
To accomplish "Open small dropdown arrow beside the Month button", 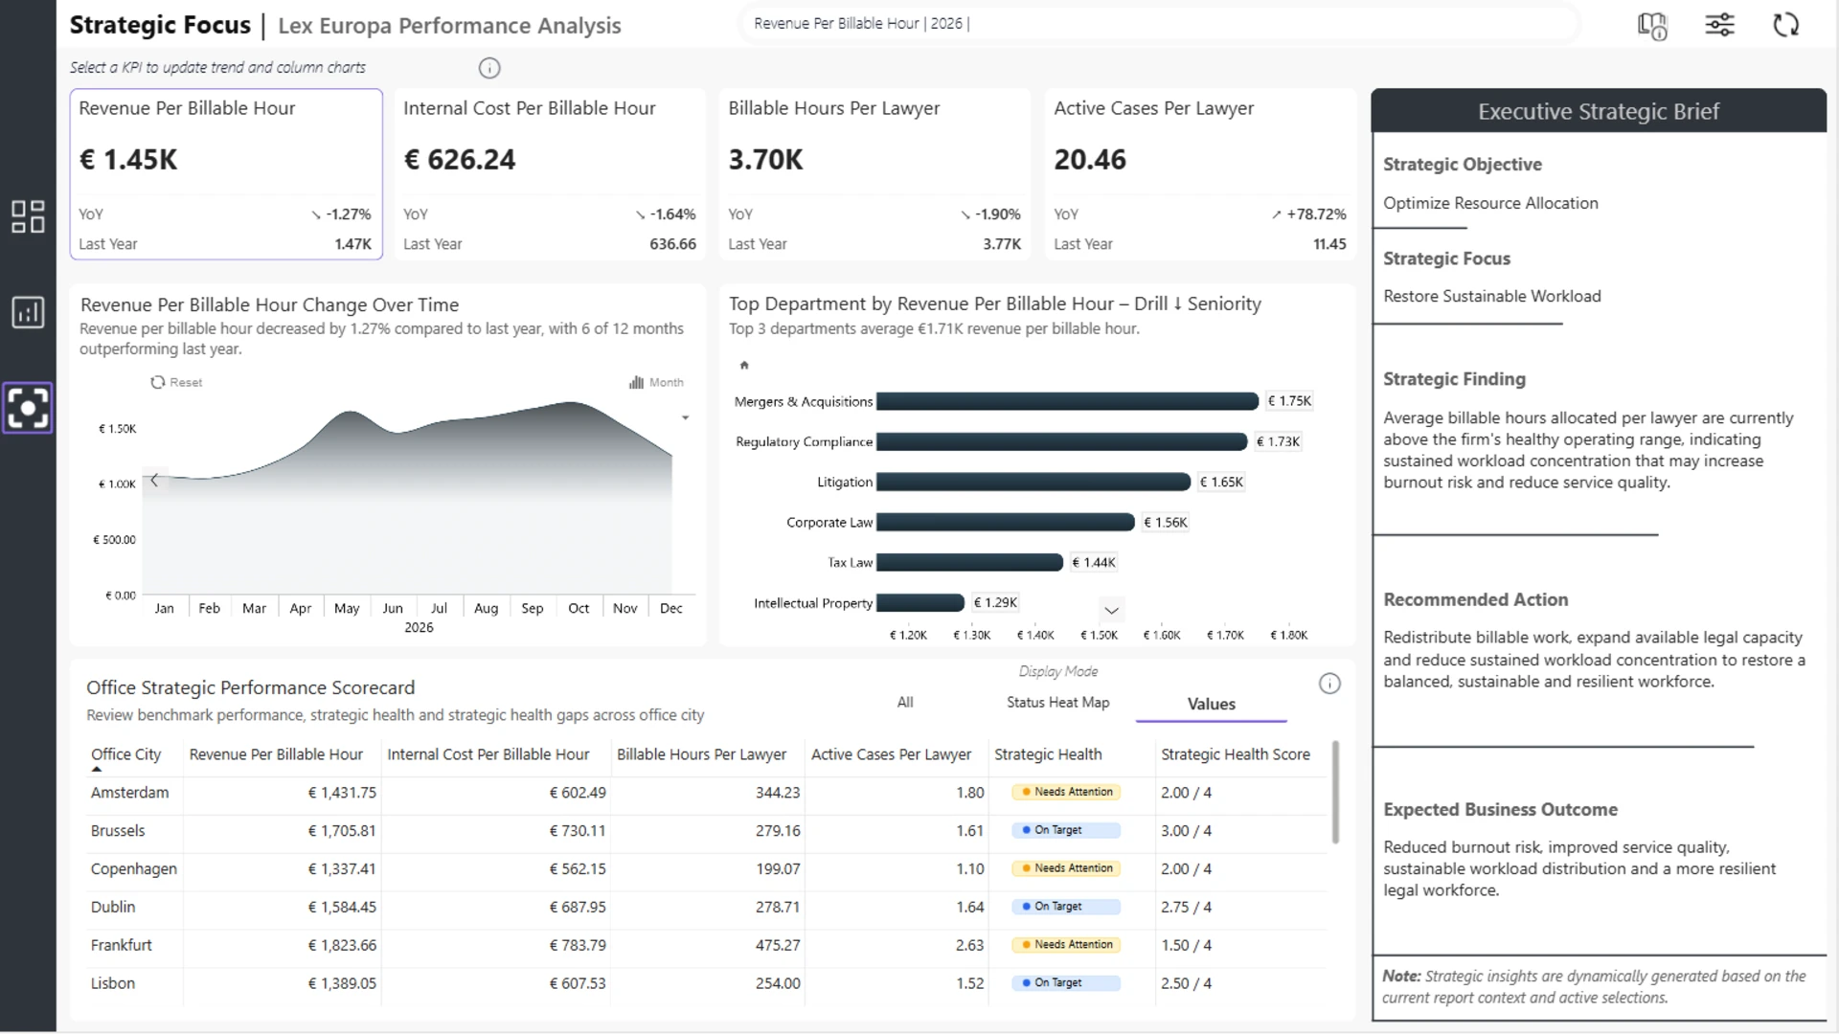I will 686,417.
